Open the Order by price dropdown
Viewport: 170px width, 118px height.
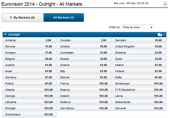[137, 27]
